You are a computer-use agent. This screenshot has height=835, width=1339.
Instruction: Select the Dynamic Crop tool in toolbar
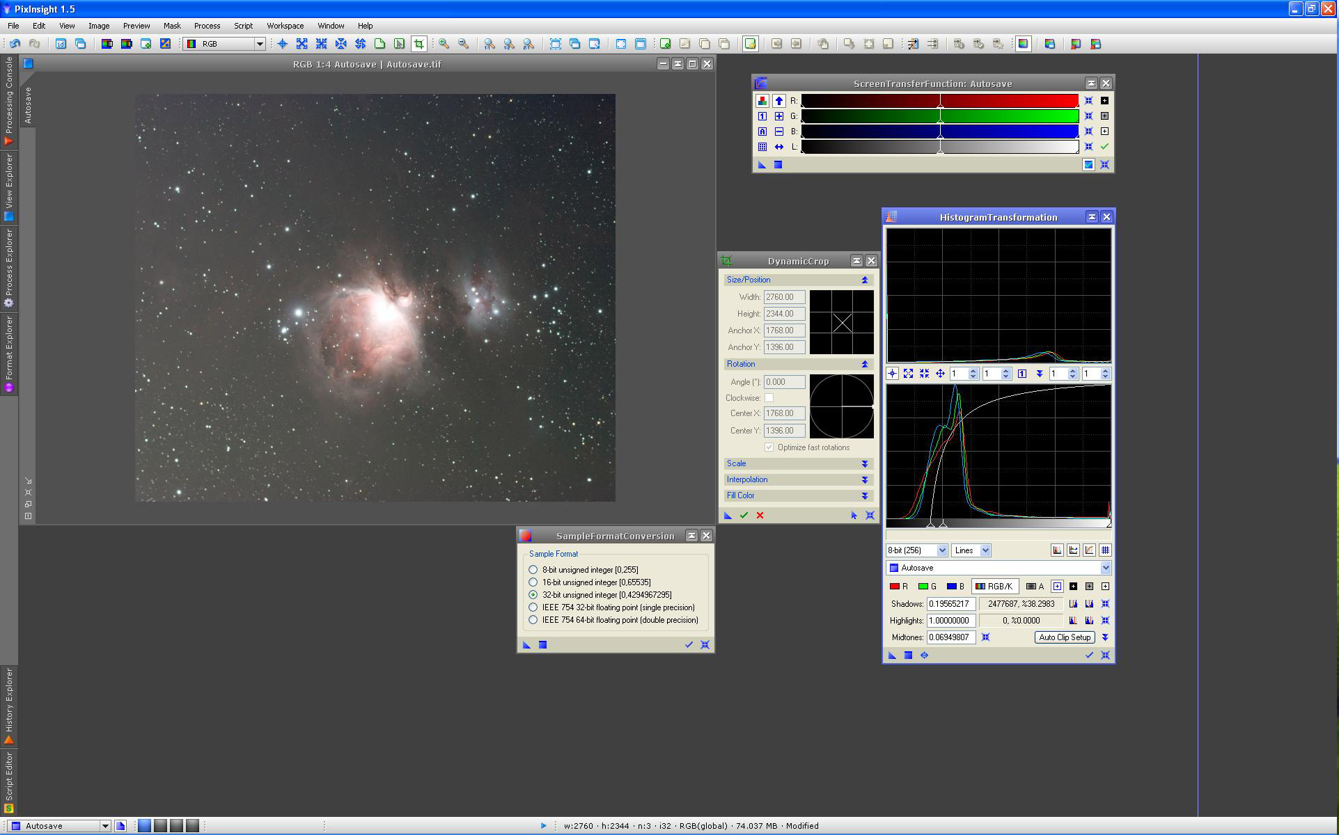[418, 44]
